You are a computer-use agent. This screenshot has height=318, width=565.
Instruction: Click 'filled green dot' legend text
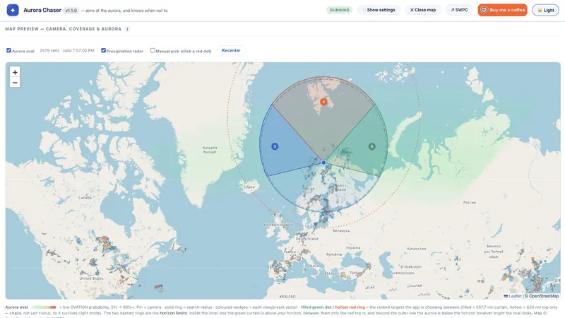(316, 307)
